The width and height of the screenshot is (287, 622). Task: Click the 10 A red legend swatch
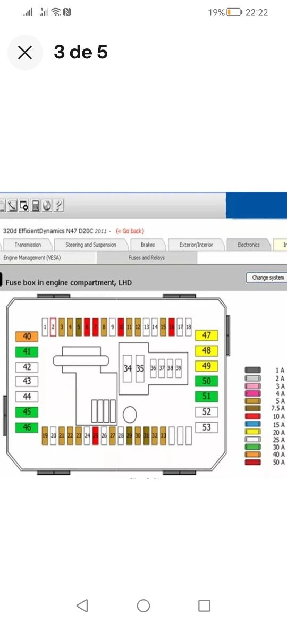[253, 416]
